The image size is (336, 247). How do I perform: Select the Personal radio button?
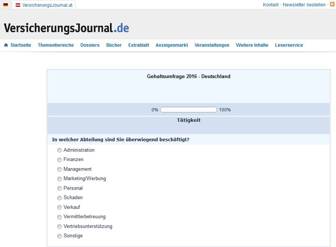tap(59, 188)
